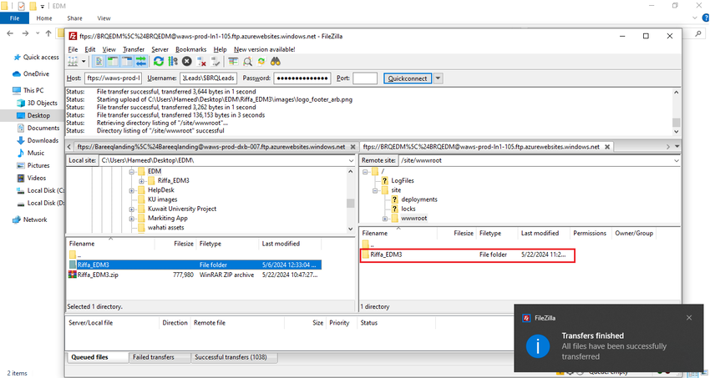This screenshot has width=710, height=378.
Task: Toggle processing of the transfer queue
Action: [x=173, y=62]
